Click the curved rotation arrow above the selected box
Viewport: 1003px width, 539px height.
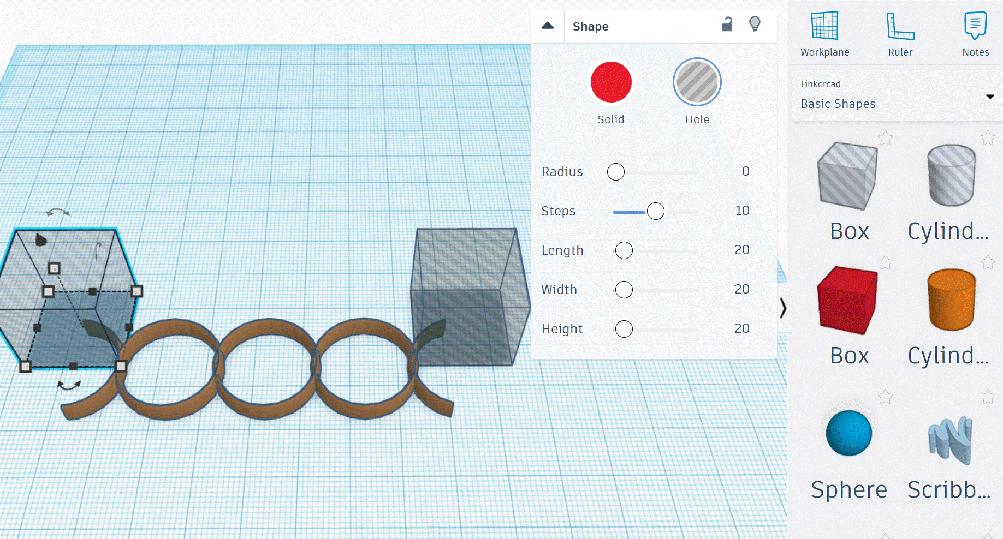(x=58, y=212)
